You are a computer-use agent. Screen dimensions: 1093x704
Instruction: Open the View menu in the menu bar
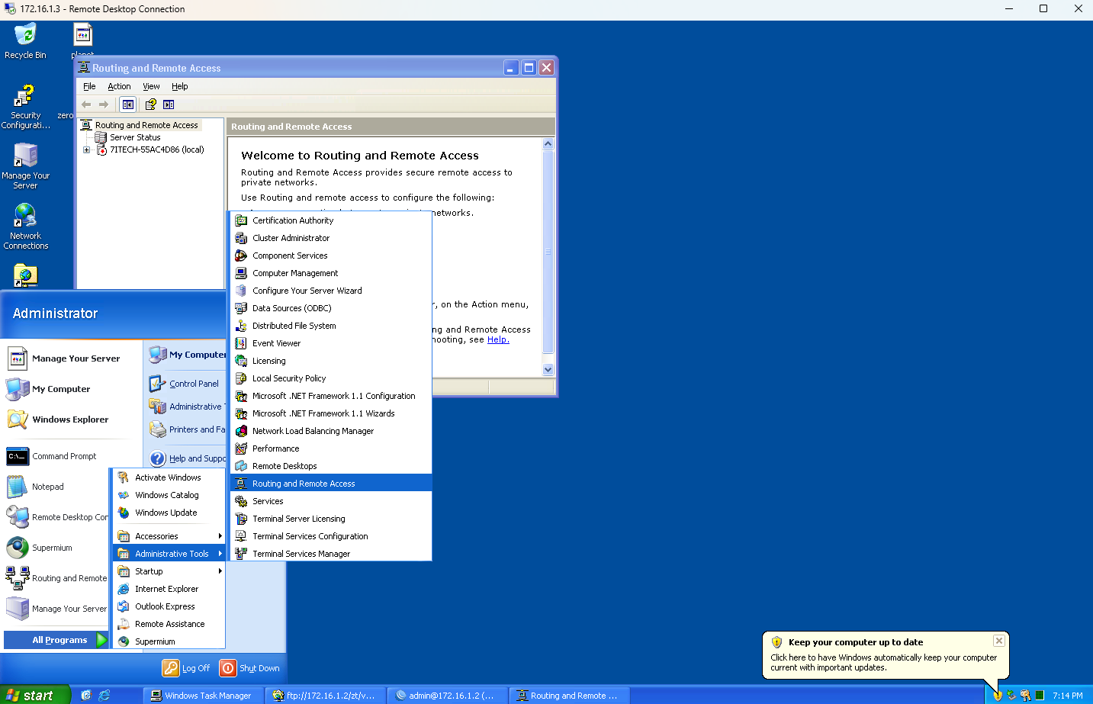[x=151, y=86]
